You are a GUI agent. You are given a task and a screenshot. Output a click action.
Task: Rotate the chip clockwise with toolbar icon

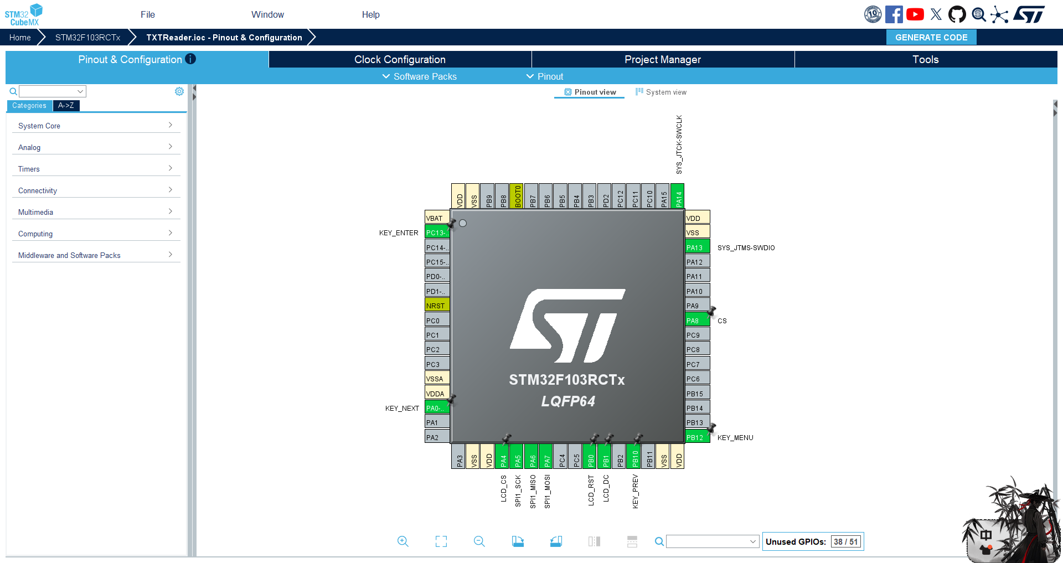click(x=518, y=541)
